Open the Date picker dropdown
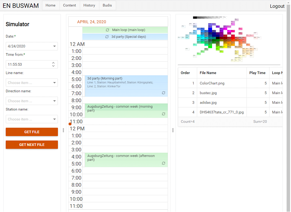 click(54, 46)
